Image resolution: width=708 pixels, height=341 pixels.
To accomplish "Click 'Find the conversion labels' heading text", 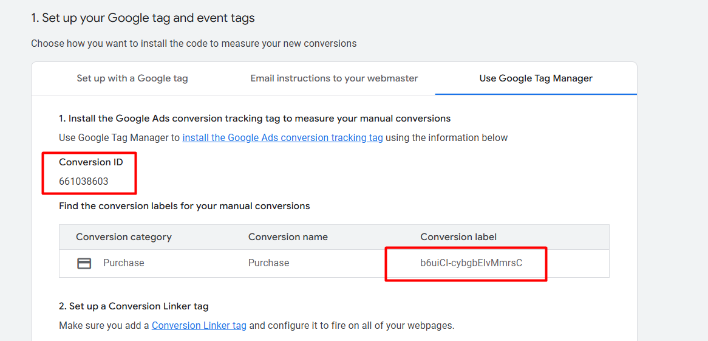I will coord(184,206).
